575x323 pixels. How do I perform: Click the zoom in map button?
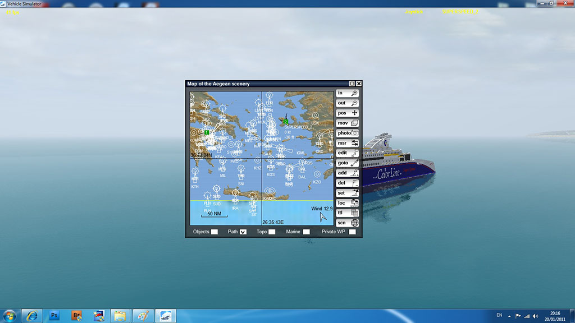coord(347,93)
